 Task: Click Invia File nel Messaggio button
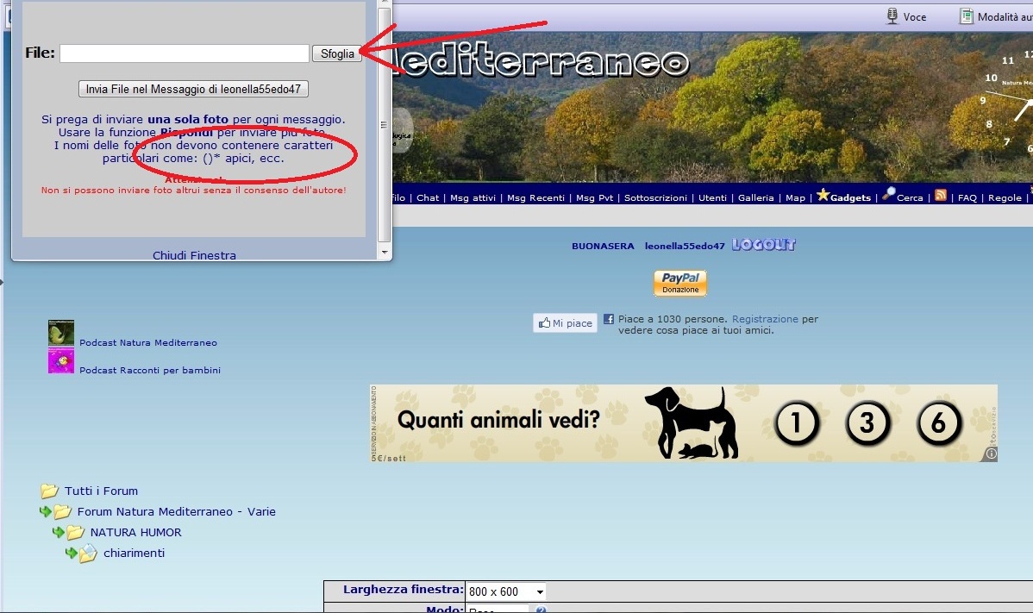click(x=193, y=90)
